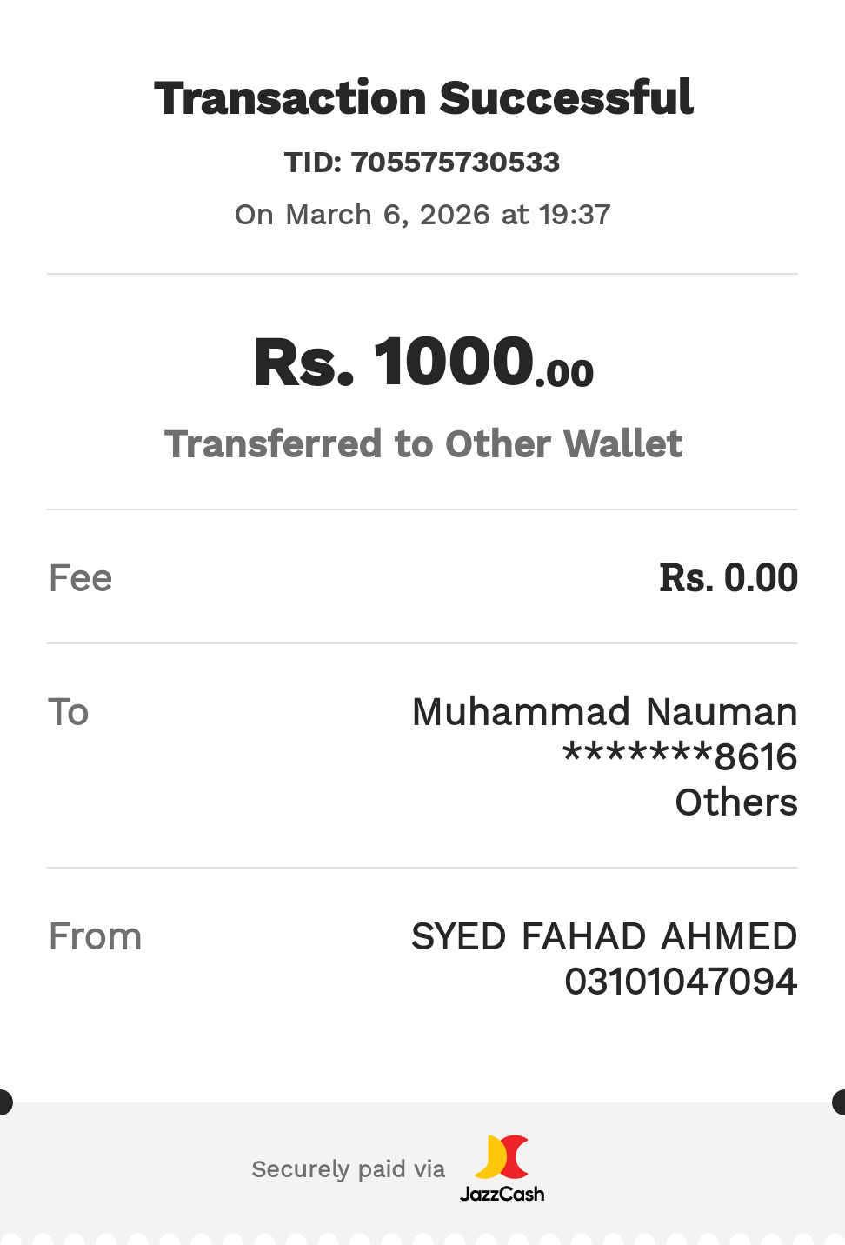
Task: Click the Others wallet type text
Action: tap(736, 802)
